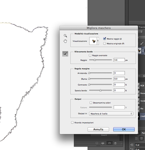This screenshot has width=145, height=150.
Task: Click the Arrotonda value field
Action: 119,73
